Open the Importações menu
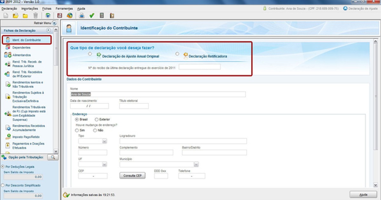Screen dimensions: 381x200 point(30,9)
